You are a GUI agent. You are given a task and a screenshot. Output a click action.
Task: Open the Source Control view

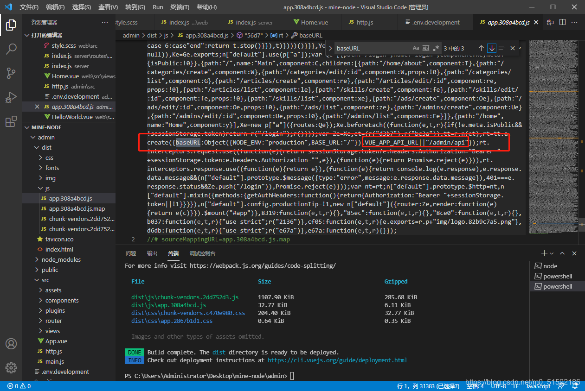(11, 73)
